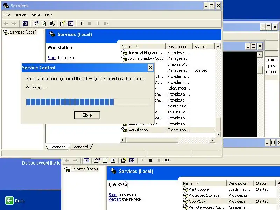Click Start Service play icon in lower toolbar

pos(143,160)
